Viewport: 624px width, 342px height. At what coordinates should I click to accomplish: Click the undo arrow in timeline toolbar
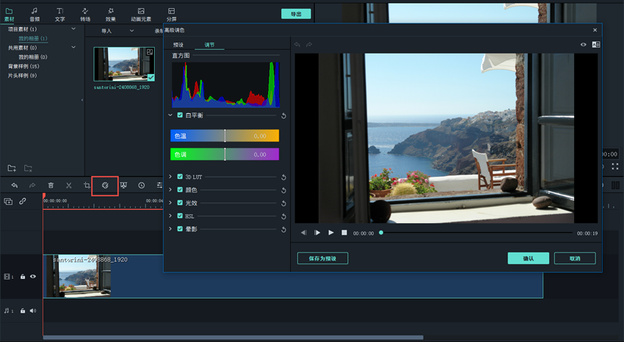[x=14, y=186]
